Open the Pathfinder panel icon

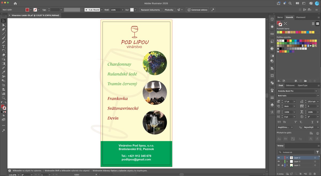[x=272, y=83]
